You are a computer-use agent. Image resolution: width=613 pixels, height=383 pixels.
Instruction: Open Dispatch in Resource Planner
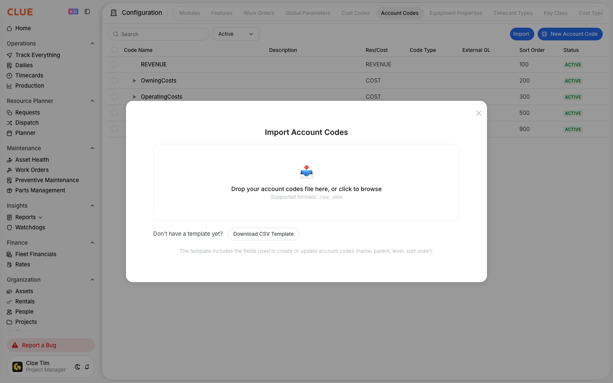[27, 123]
